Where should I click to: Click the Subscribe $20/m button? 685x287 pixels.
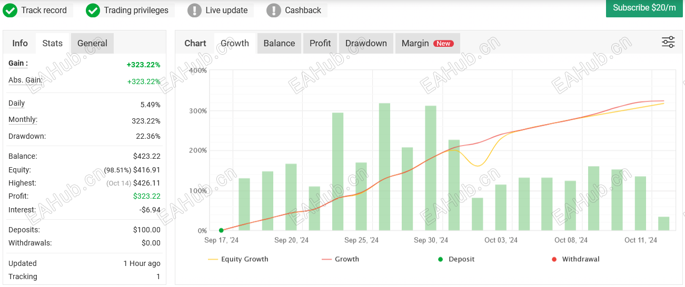point(644,8)
